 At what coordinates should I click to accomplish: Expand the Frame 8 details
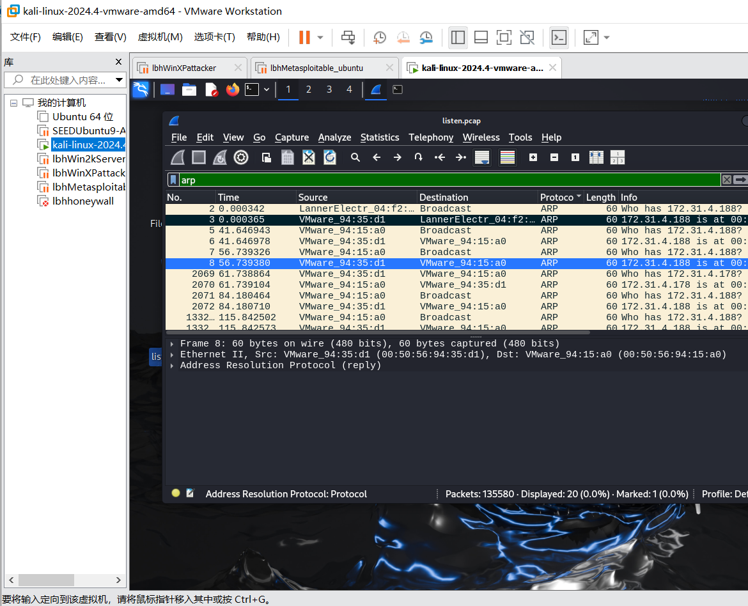172,343
